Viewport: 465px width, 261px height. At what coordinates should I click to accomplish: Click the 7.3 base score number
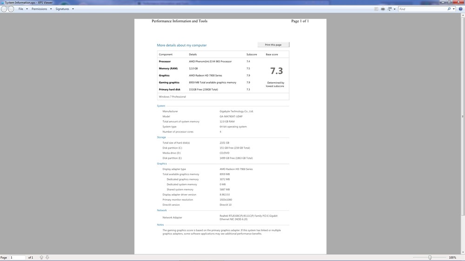(276, 71)
